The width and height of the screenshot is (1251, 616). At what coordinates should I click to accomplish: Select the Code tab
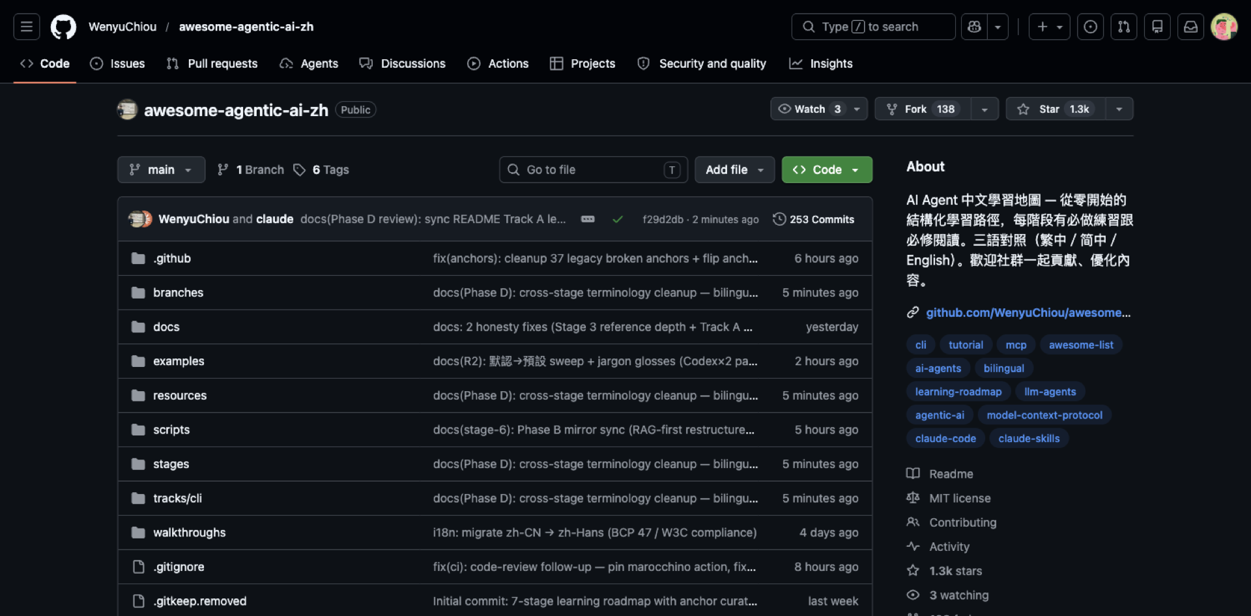[45, 63]
